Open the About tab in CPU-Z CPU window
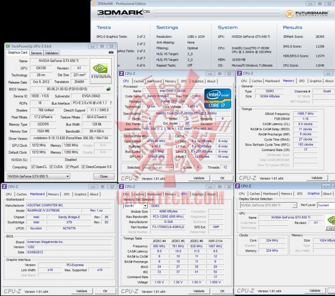The image size is (335, 296). [211, 81]
